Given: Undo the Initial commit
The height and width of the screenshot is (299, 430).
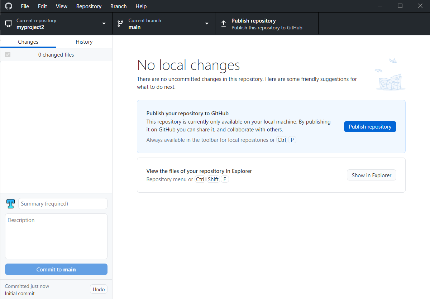Looking at the screenshot, I should 98,289.
